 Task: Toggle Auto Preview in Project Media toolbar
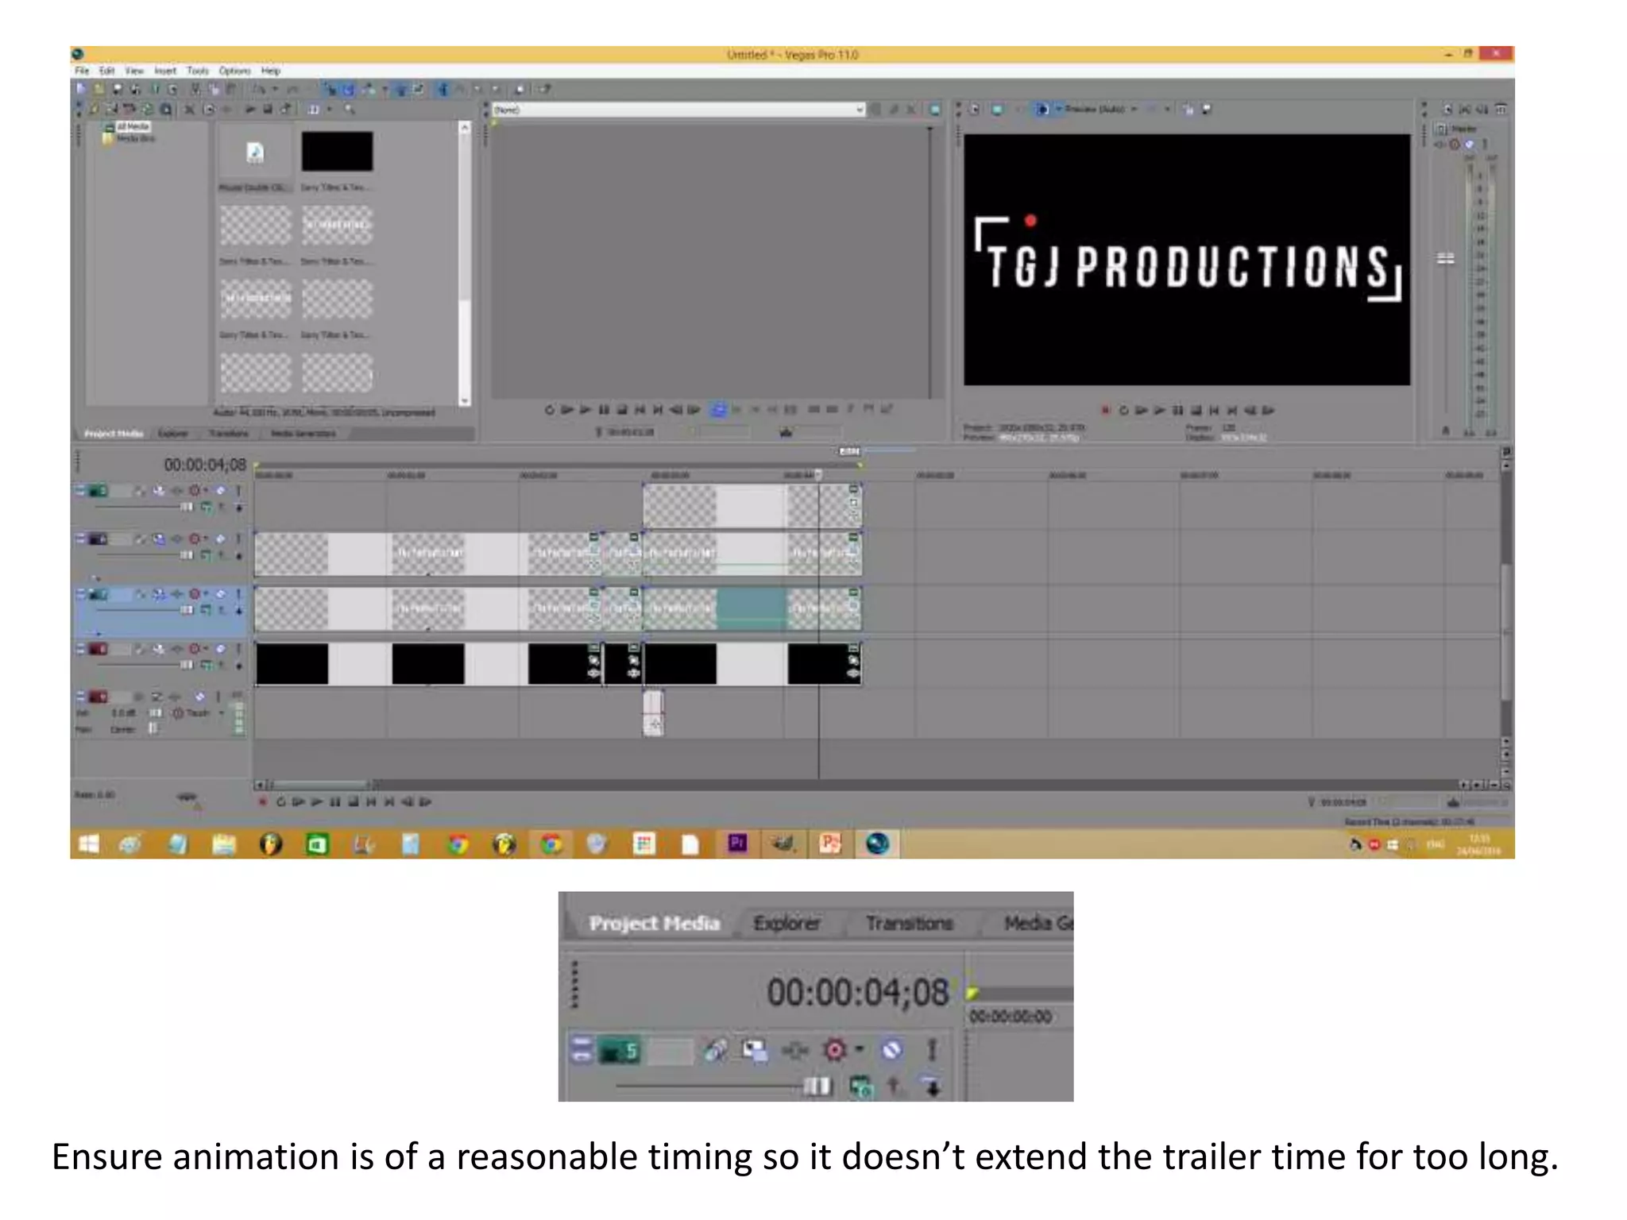[286, 110]
